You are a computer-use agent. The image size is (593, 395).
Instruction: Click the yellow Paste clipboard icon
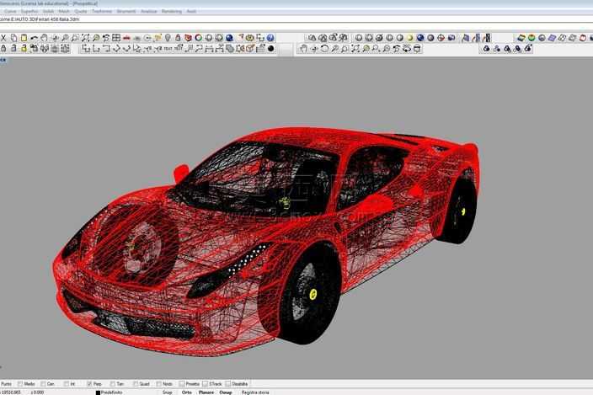click(x=24, y=38)
